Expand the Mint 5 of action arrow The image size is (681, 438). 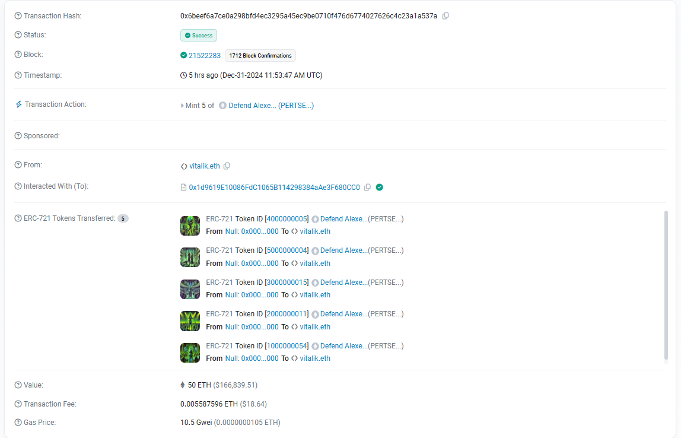pyautogui.click(x=182, y=106)
